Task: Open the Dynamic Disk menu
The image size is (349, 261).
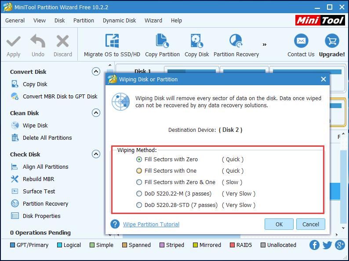Action: pyautogui.click(x=119, y=21)
